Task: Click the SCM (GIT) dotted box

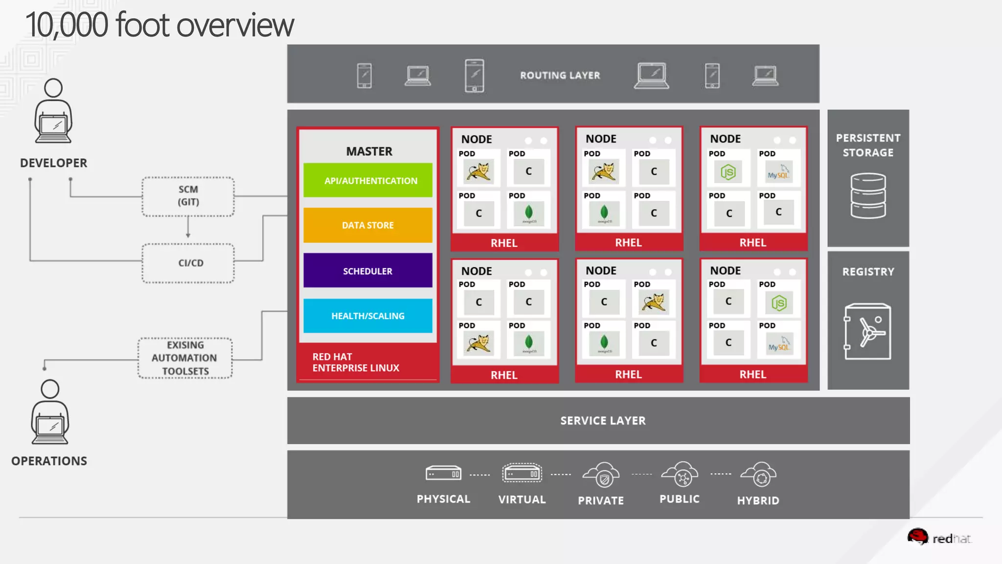Action: (x=188, y=196)
